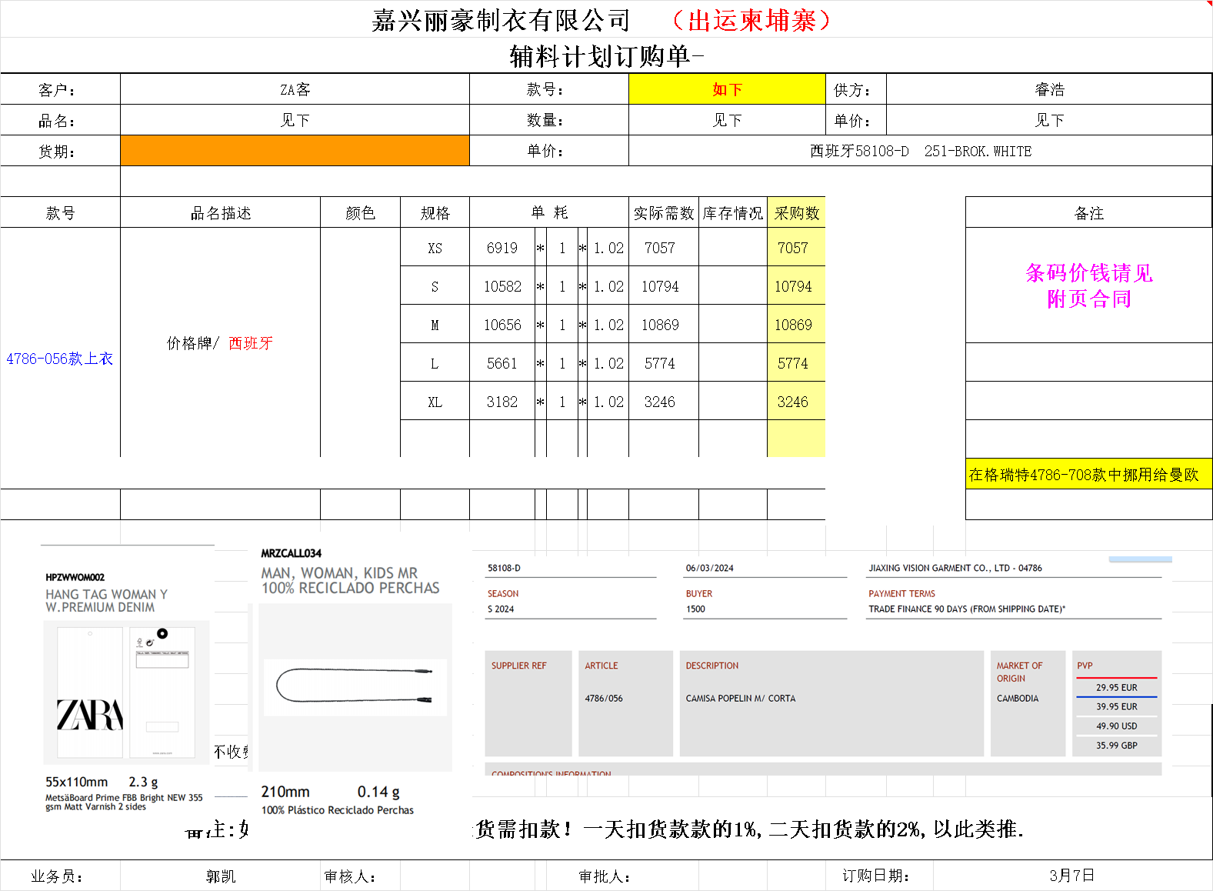Click the usage value 10582 for size S
The width and height of the screenshot is (1213, 891).
click(502, 286)
